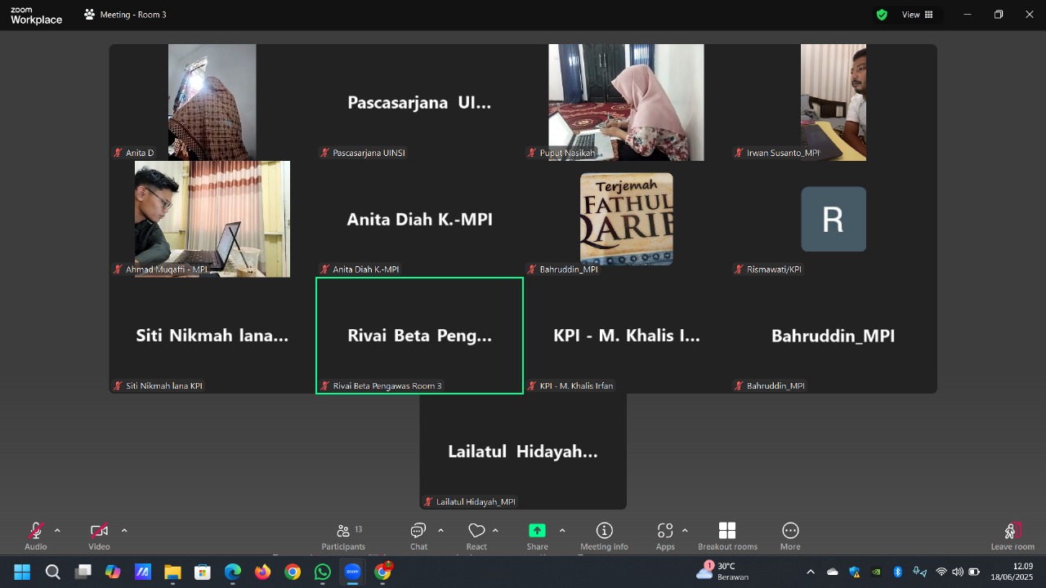This screenshot has width=1046, height=588.
Task: Click Leave room button
Action: (x=1012, y=536)
